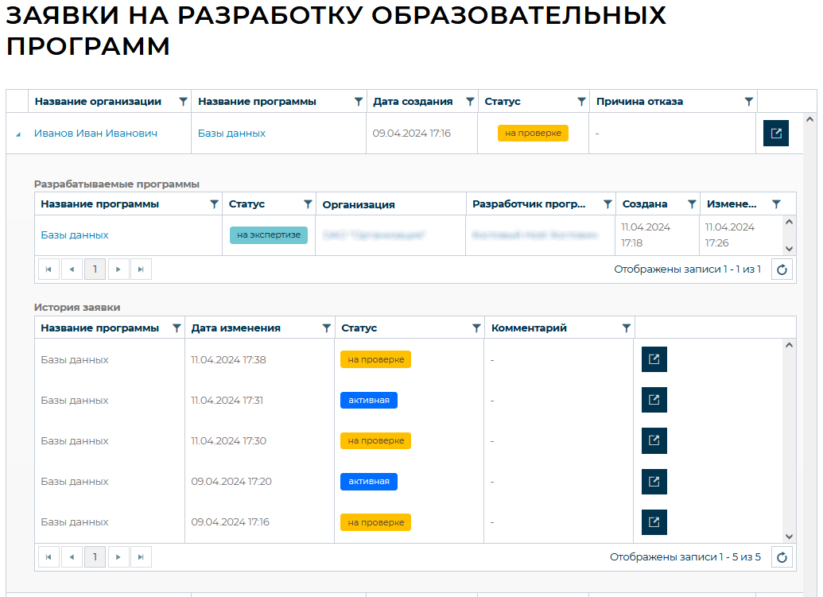The height and width of the screenshot is (597, 823).
Task: Open the Иванов Иван Иванович application via external-link icon
Action: 775,134
